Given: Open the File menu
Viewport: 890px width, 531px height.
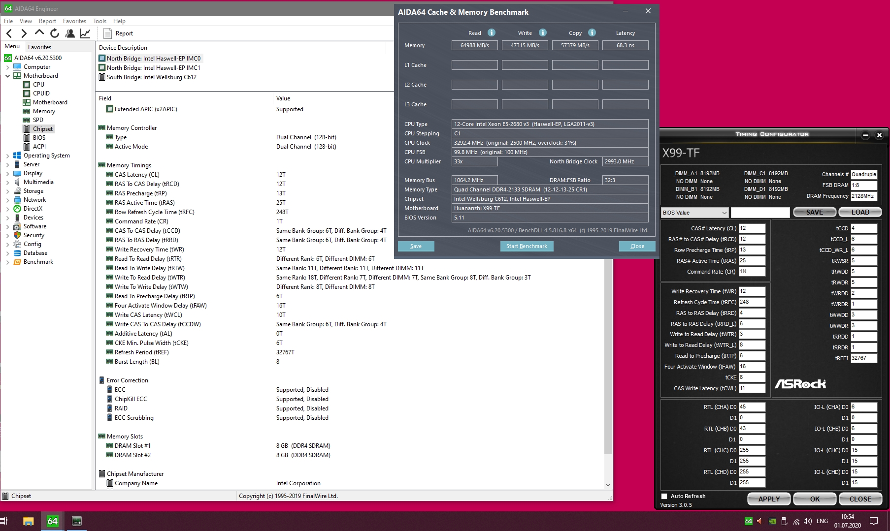Looking at the screenshot, I should coord(8,21).
